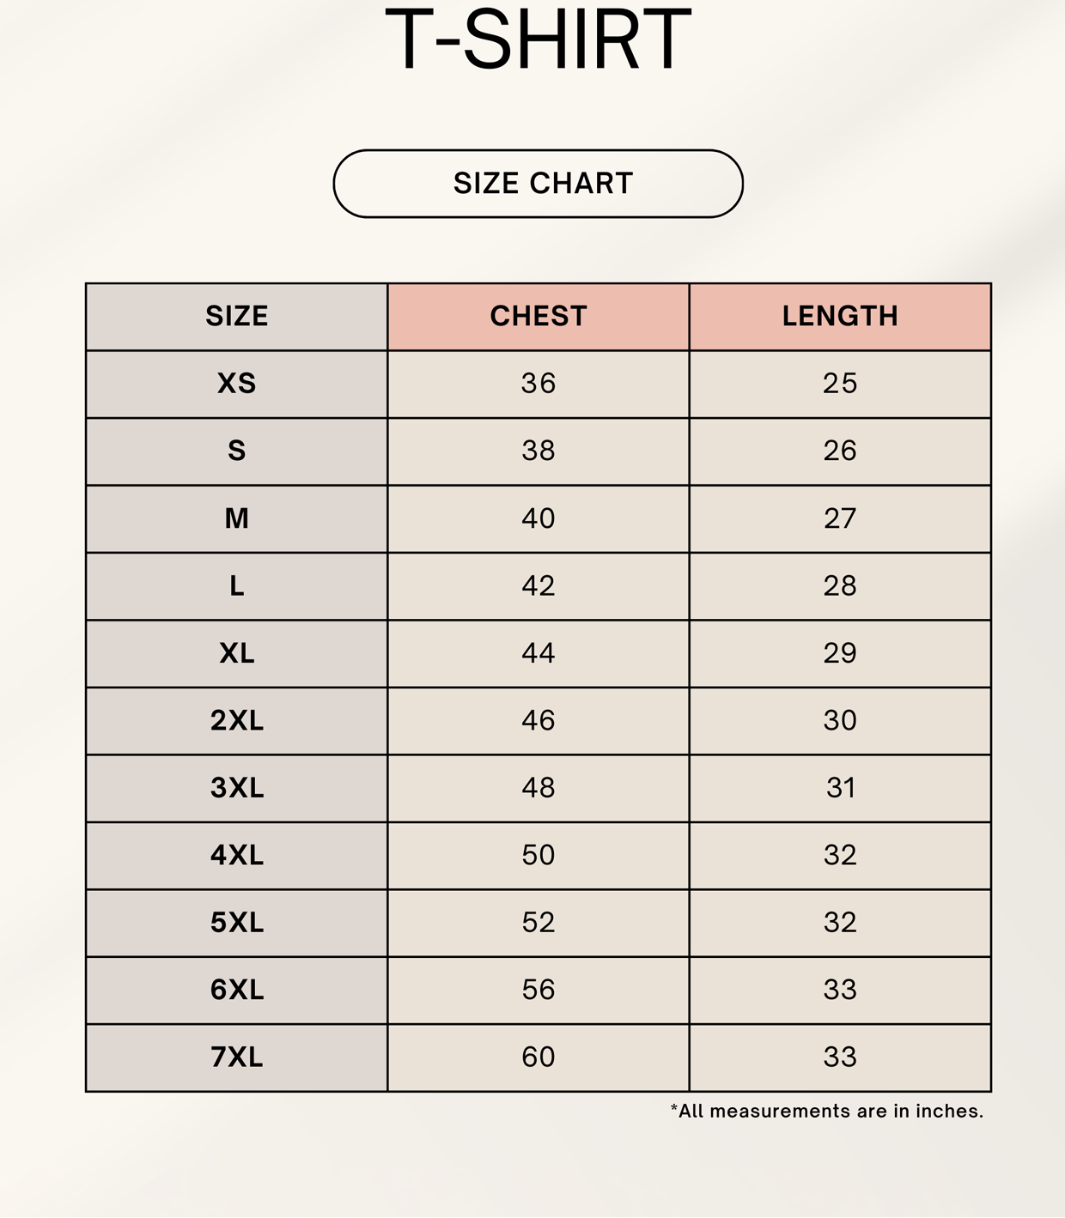Click the T-SHIRT title text

[x=538, y=39]
